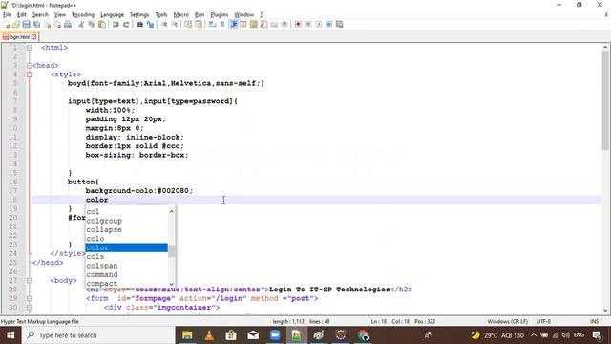Click the Close All documents icon
The height and width of the screenshot is (344, 611).
(57, 24)
